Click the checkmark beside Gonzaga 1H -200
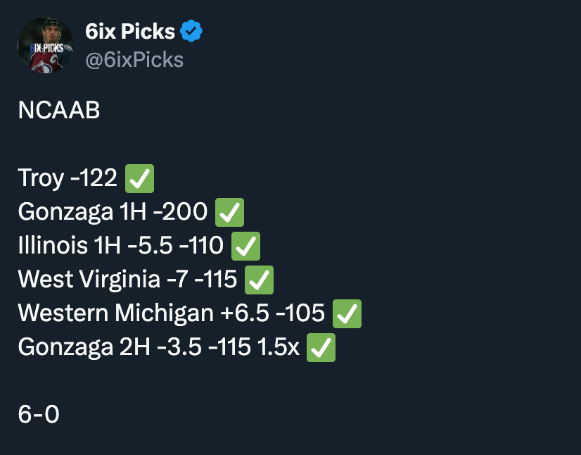Viewport: 581px width, 455px height. 230,212
